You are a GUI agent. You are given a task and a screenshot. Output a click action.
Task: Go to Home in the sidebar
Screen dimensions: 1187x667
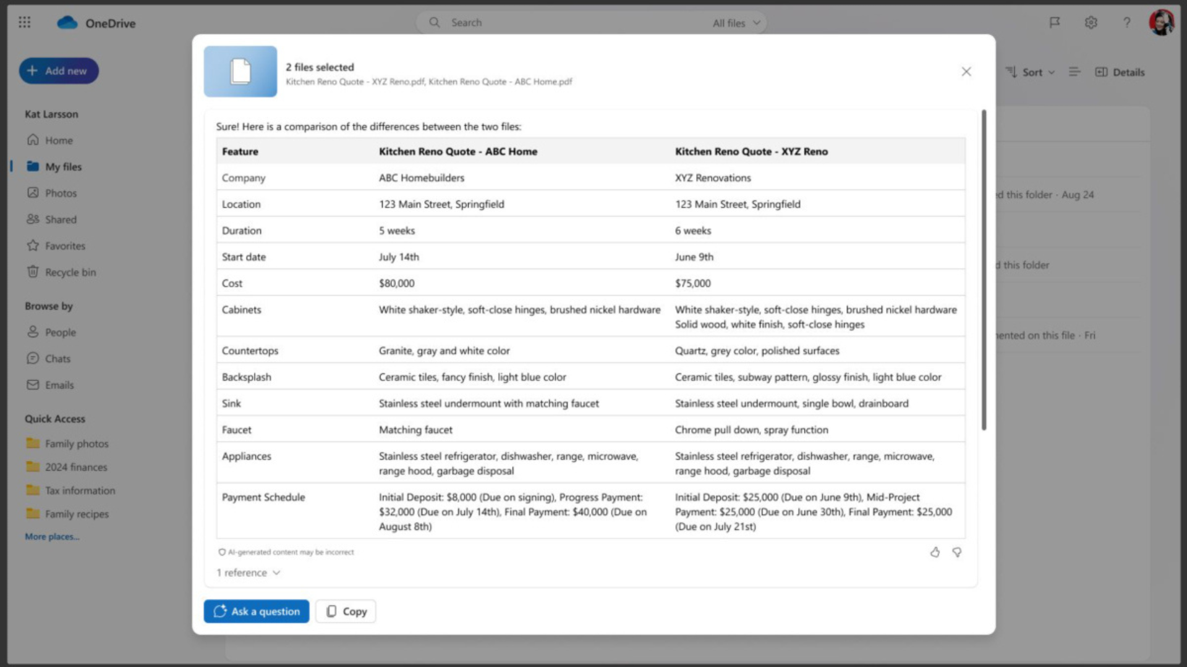point(59,140)
